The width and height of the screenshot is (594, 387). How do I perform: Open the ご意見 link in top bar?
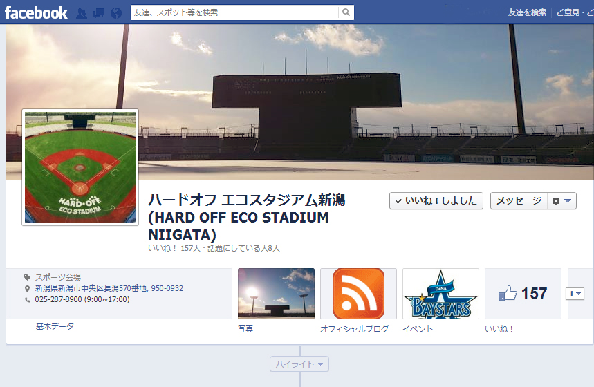(x=575, y=12)
